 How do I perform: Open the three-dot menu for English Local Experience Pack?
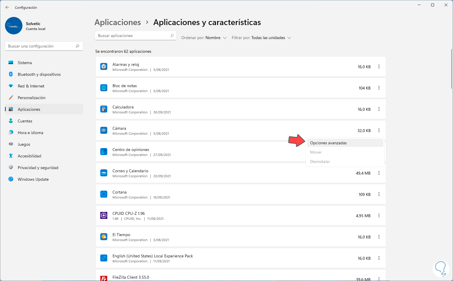[x=379, y=258]
